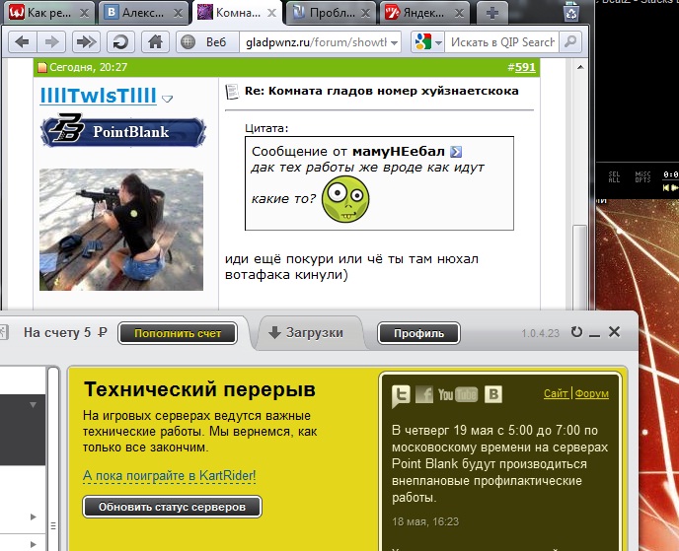Close the 'Алекс...' tab

click(178, 14)
